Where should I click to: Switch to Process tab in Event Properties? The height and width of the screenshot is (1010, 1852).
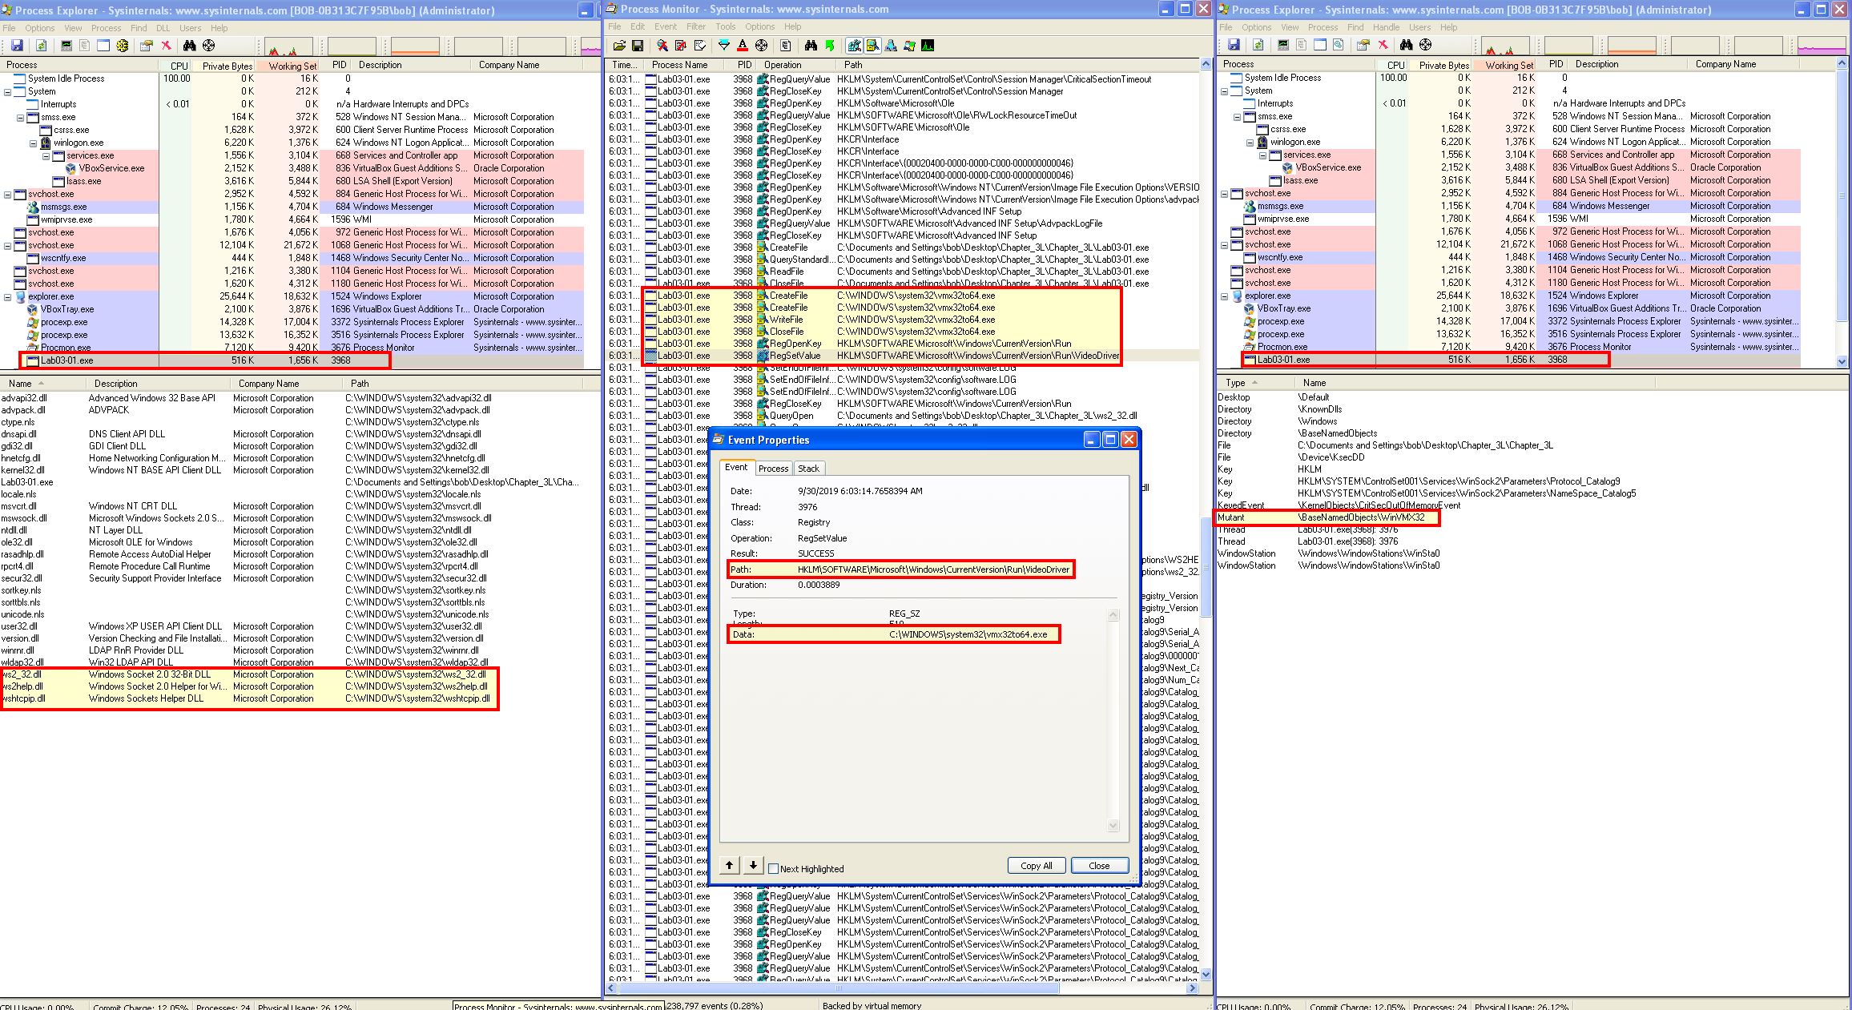click(773, 469)
